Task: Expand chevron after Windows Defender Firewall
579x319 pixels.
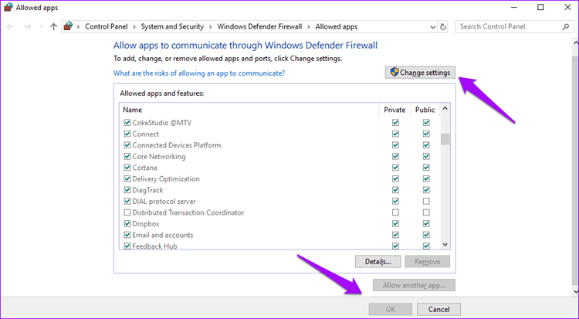Action: [308, 26]
